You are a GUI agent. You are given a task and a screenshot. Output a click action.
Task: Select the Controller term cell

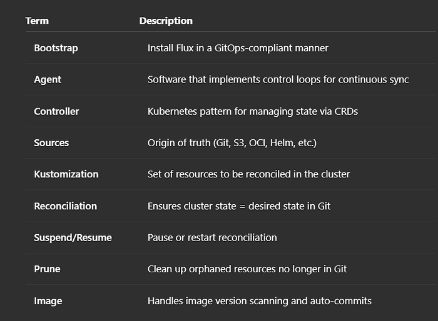pyautogui.click(x=56, y=111)
